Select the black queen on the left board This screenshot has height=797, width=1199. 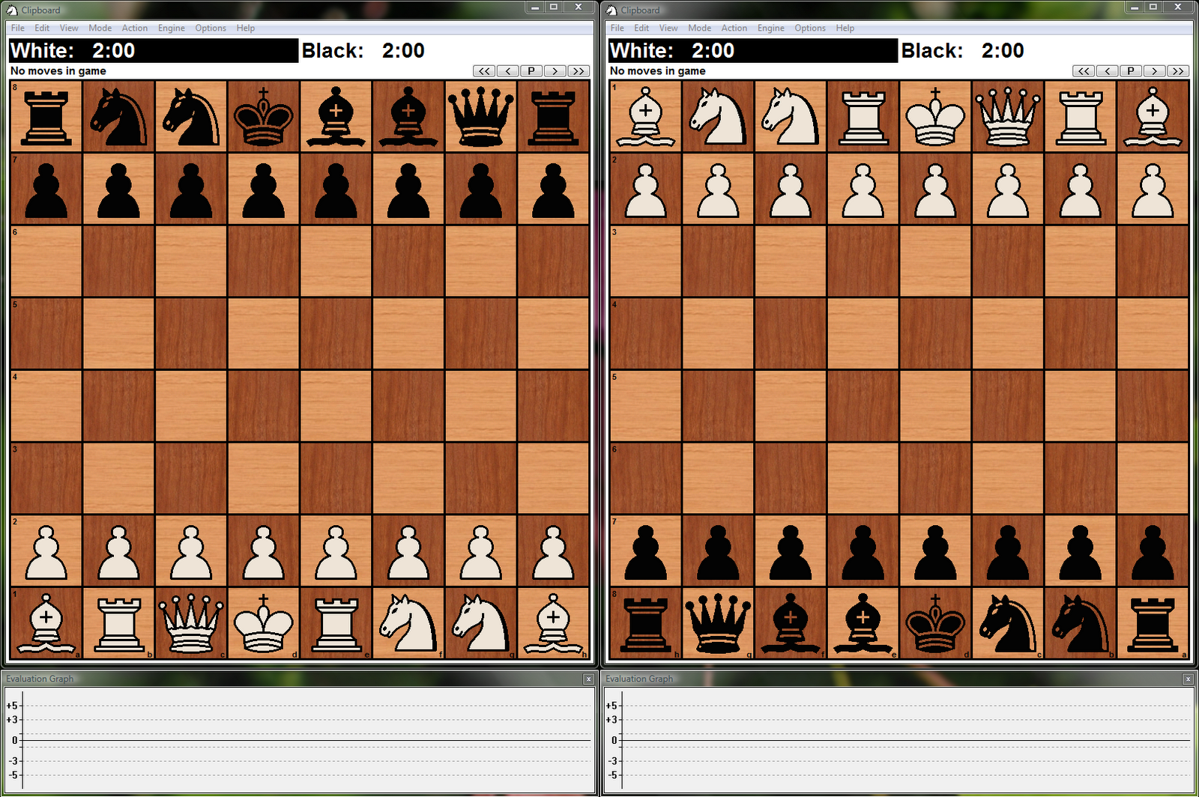[481, 116]
